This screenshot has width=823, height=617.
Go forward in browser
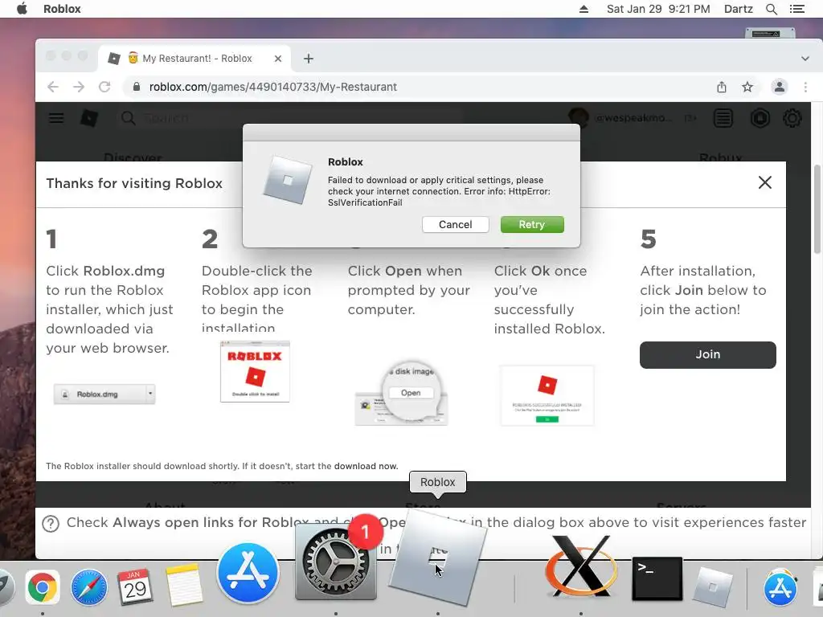pyautogui.click(x=79, y=87)
